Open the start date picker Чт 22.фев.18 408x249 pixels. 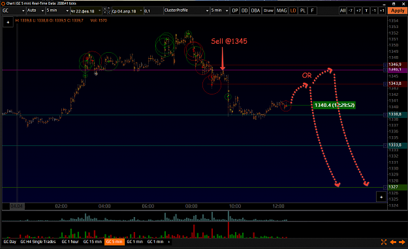86,11
